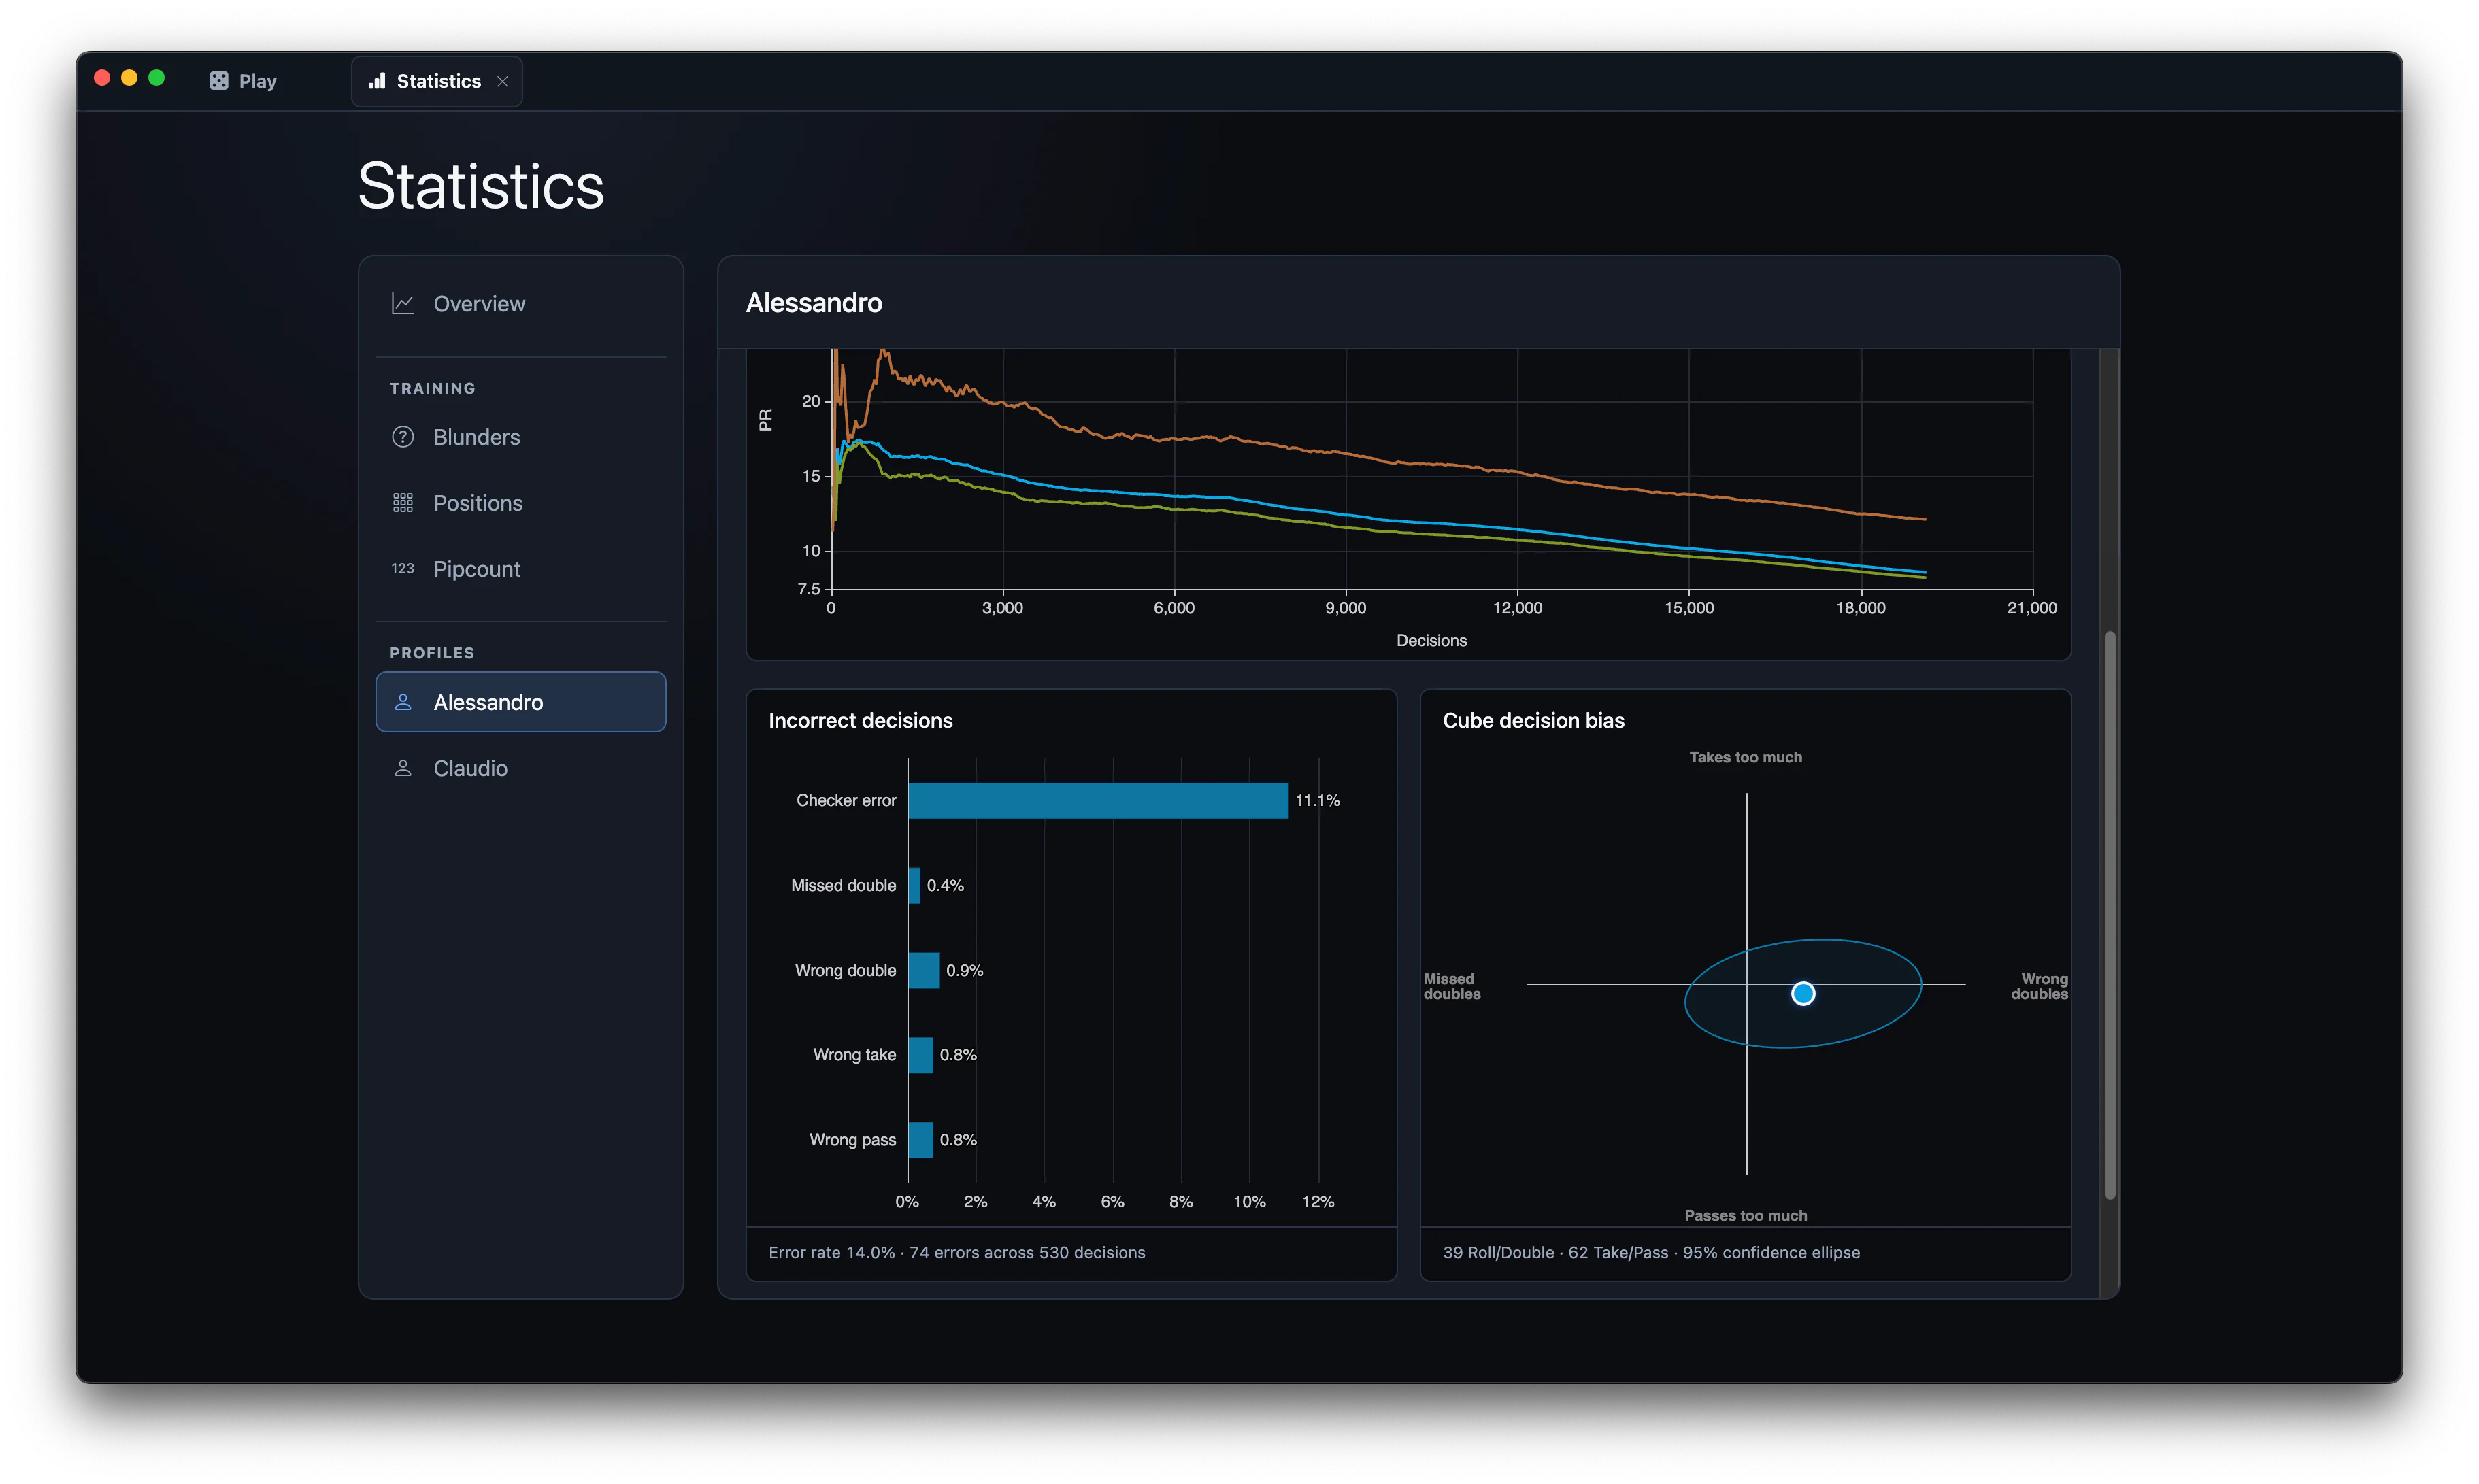Click the 'Decisions' axis title

pyautogui.click(x=1431, y=641)
